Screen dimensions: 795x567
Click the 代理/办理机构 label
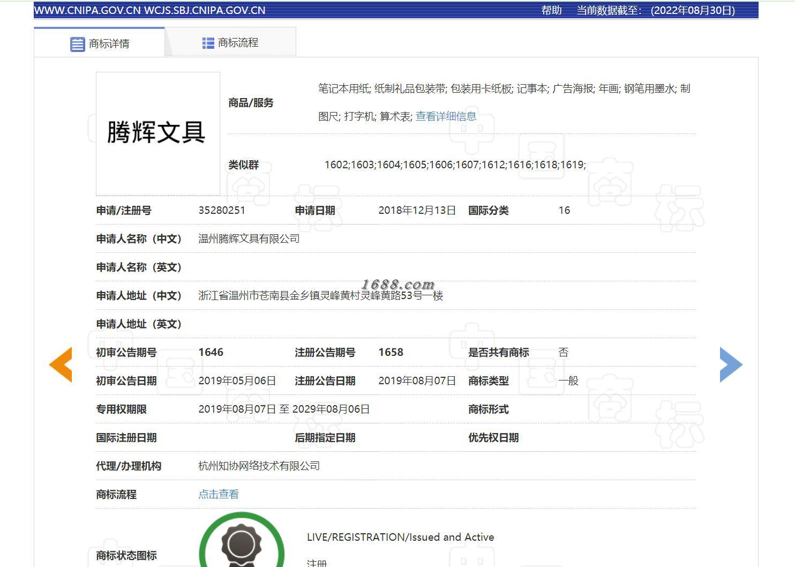(129, 466)
